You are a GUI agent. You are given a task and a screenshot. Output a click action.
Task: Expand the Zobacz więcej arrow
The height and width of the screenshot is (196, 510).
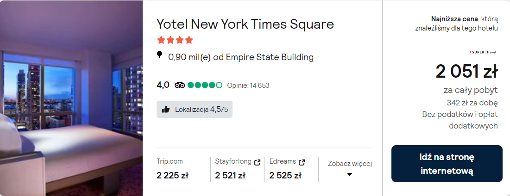point(350,174)
